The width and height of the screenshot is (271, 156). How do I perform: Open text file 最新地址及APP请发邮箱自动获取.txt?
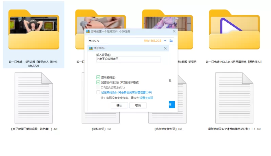(x=234, y=98)
